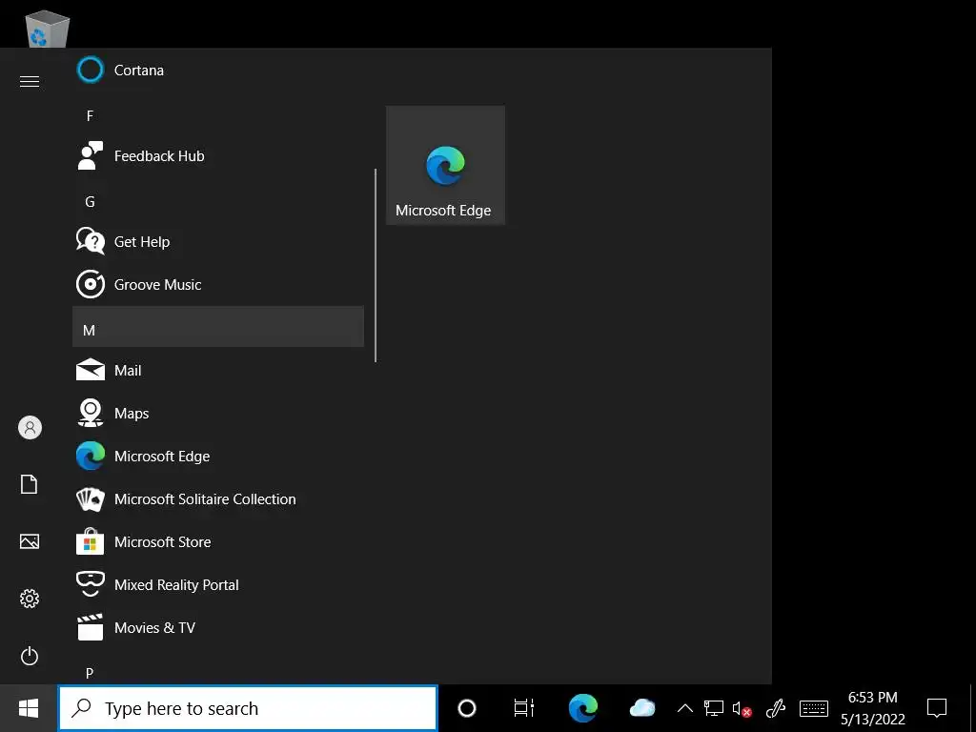
Task: Launch Mixed Reality Portal
Action: [218, 585]
